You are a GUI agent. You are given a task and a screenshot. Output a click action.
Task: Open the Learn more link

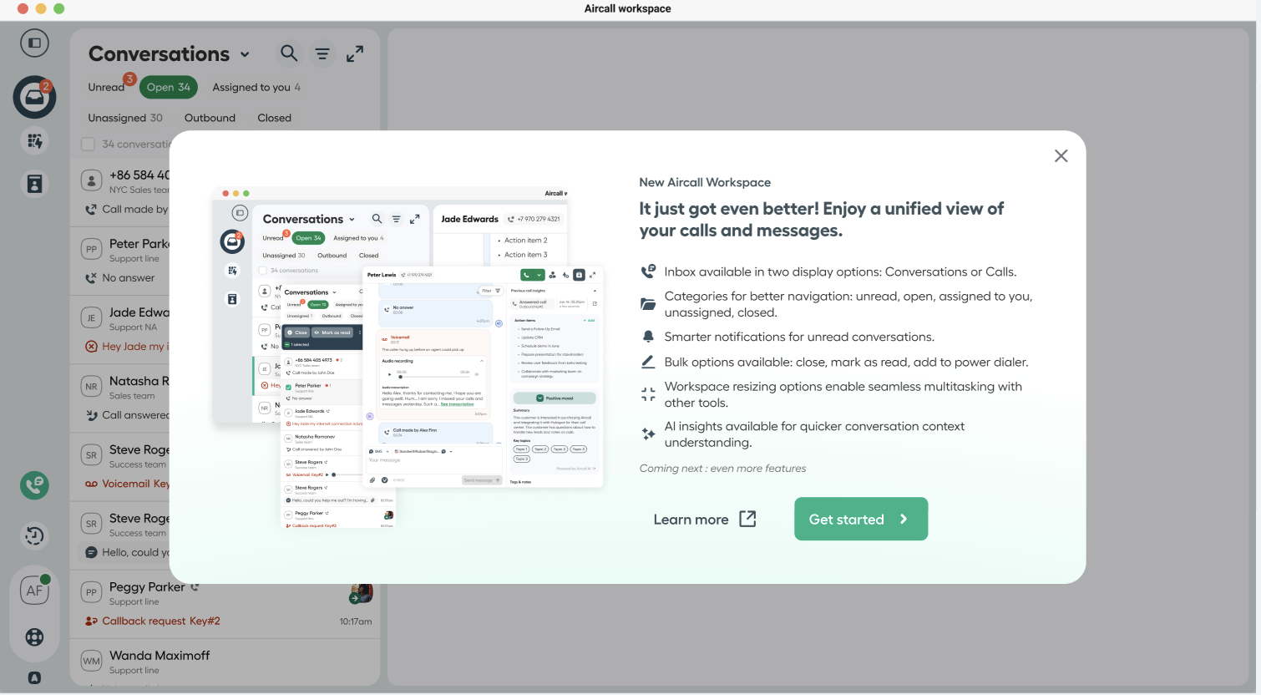point(705,519)
